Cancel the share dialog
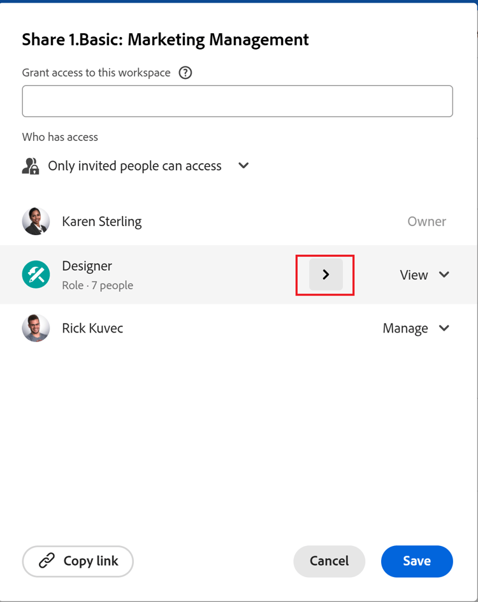 click(329, 561)
